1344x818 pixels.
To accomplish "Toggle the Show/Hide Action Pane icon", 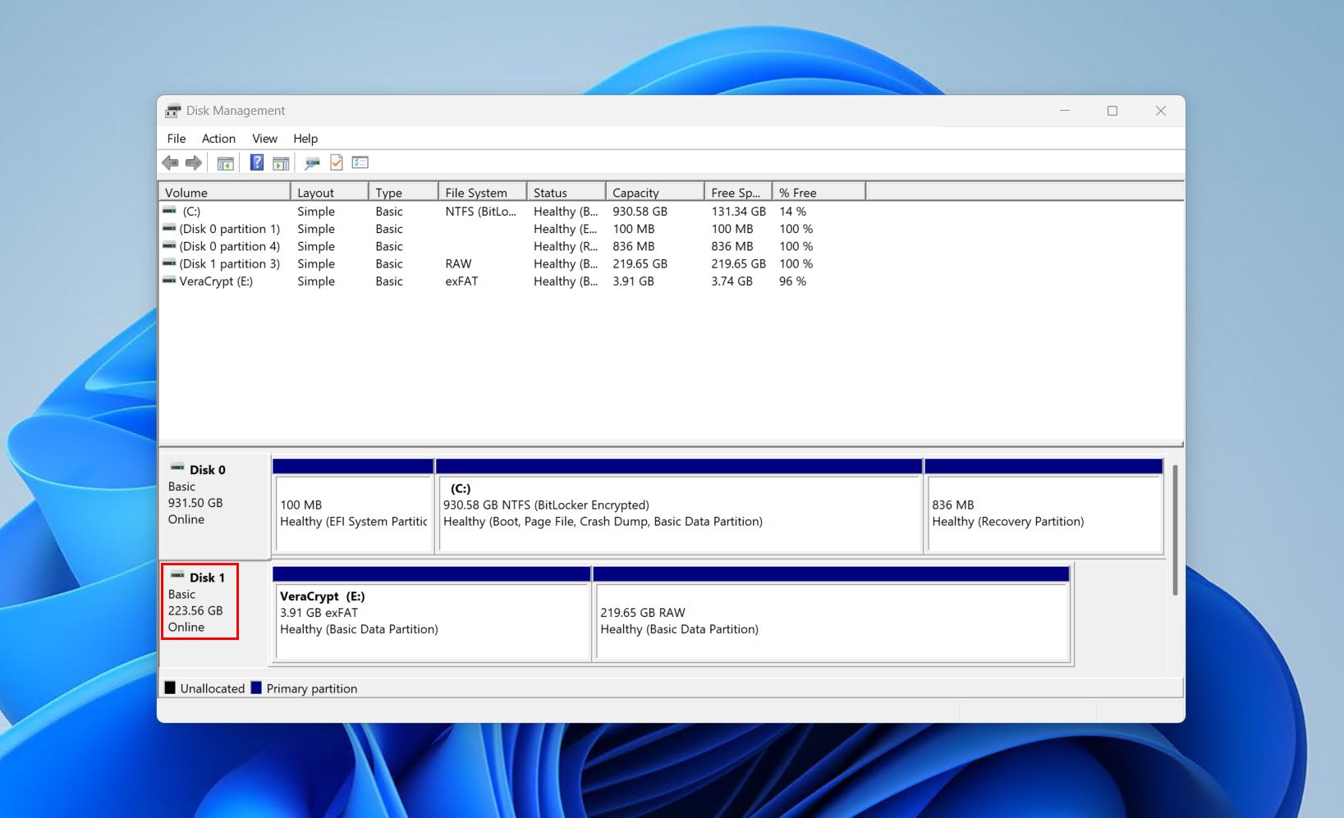I will 281,163.
